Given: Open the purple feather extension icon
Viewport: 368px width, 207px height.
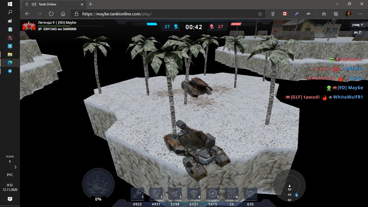Looking at the screenshot, I should point(296,14).
